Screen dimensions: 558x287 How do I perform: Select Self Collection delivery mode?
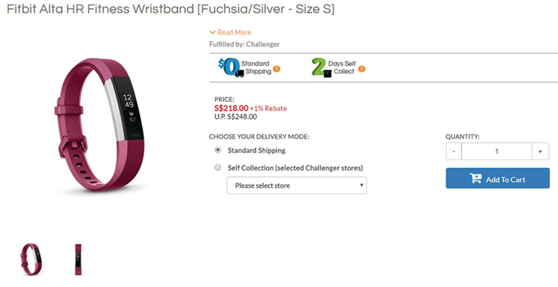[x=218, y=168]
